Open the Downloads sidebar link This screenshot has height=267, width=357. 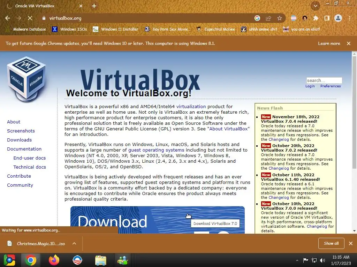pos(20,140)
